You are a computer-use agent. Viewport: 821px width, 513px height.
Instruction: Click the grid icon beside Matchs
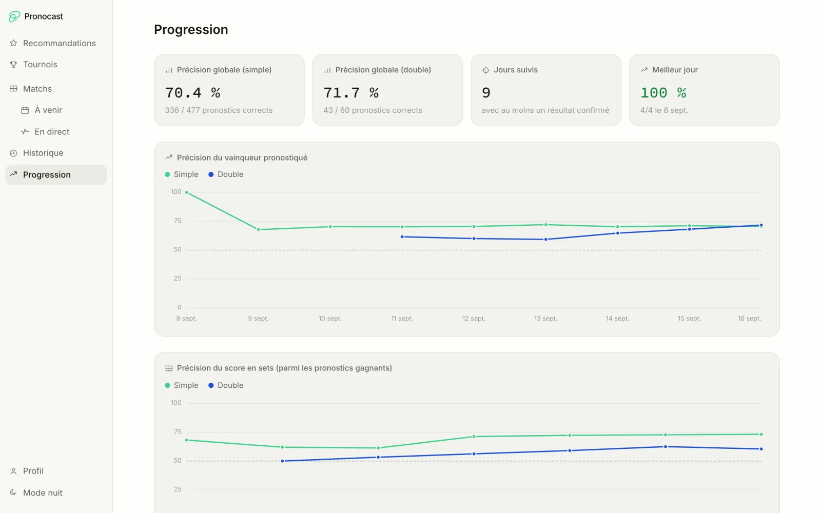tap(13, 89)
